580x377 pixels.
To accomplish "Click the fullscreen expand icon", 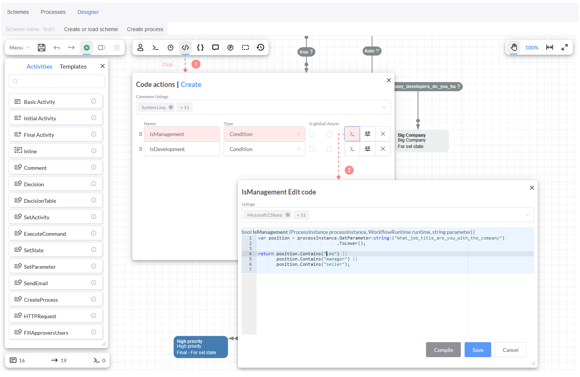I will [565, 47].
